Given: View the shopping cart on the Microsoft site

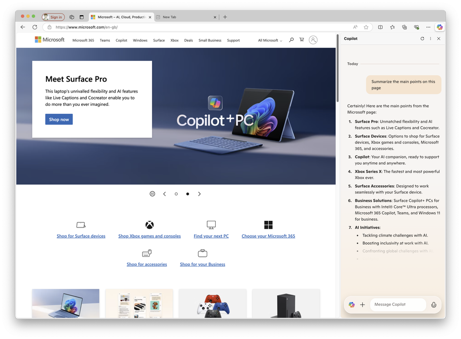Looking at the screenshot, I should [302, 40].
